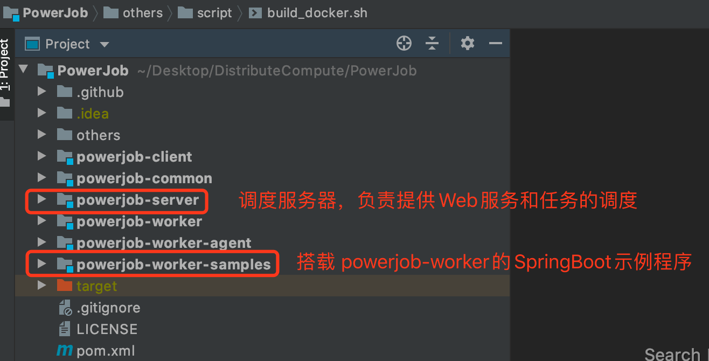
Task: Click the .gitignore file icon
Action: [x=65, y=308]
